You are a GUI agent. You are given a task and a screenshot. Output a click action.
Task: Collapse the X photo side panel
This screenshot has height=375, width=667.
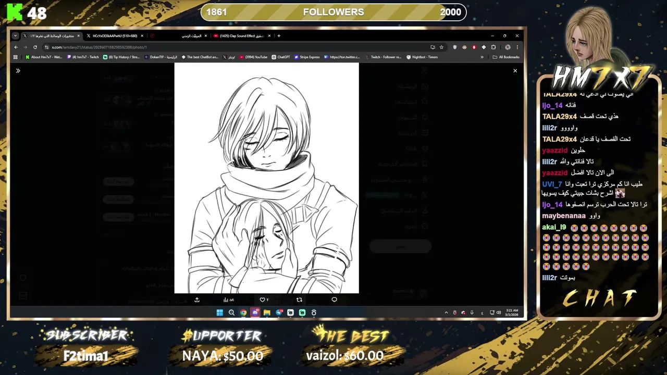coord(18,71)
